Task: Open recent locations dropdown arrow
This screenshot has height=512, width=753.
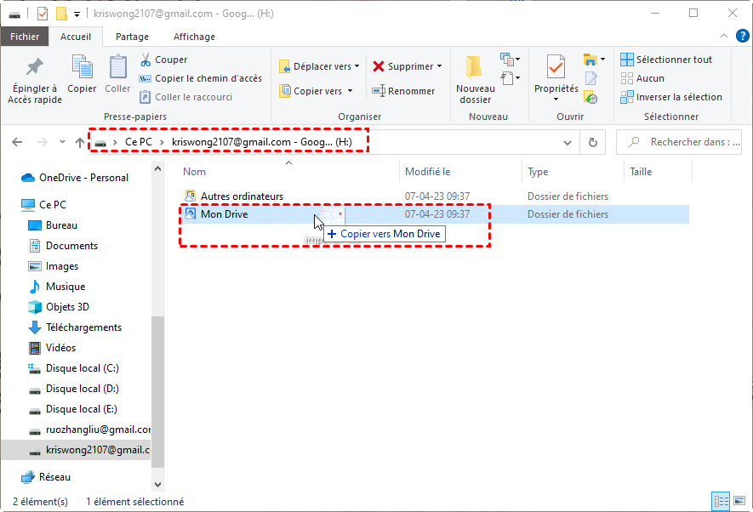Action: coord(62,142)
